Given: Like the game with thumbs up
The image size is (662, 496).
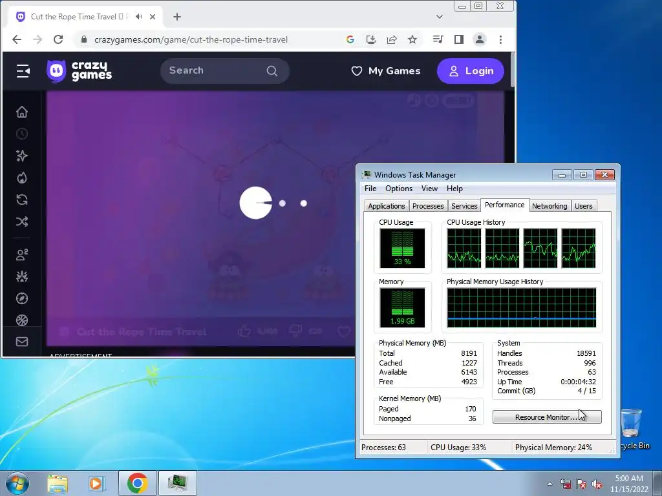Looking at the screenshot, I should click(x=244, y=331).
